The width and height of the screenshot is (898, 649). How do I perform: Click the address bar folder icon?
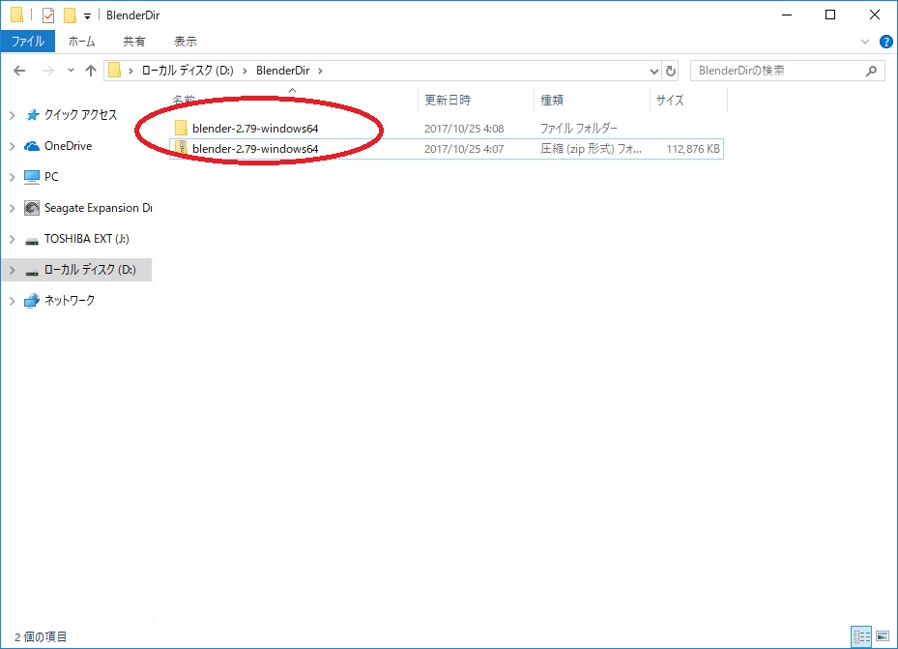click(x=114, y=70)
